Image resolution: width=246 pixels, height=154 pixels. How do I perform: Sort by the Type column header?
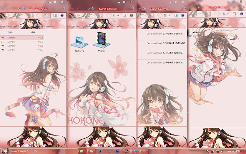tap(10, 32)
